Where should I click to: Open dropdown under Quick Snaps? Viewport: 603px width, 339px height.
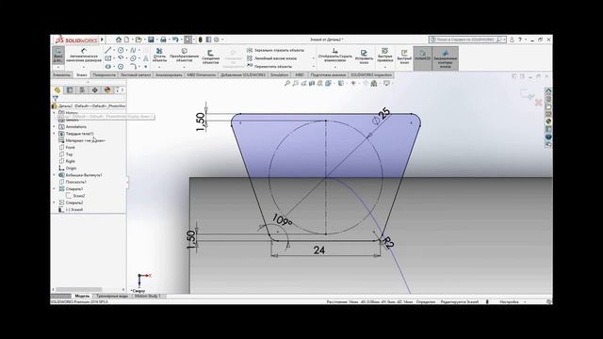[x=384, y=67]
